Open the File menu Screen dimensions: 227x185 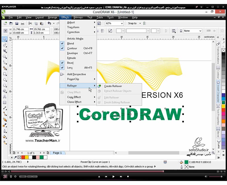[x=10, y=17]
